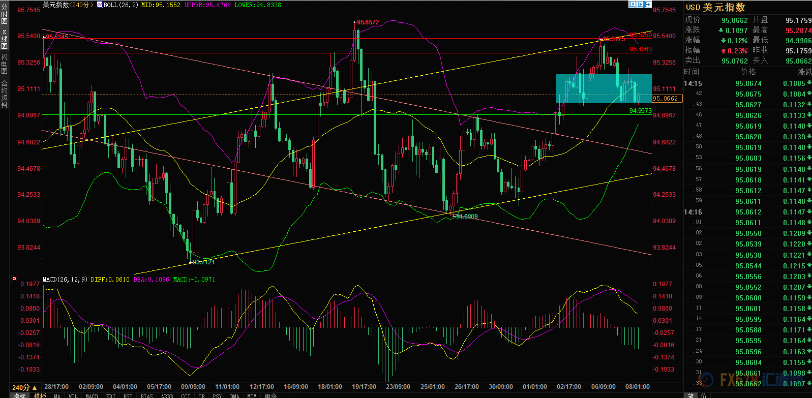This screenshot has width=812, height=398.
Task: Choose the KDJ indicator button
Action: pyautogui.click(x=110, y=395)
